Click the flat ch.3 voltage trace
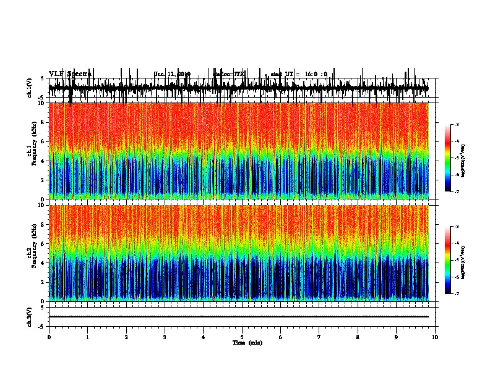The height and width of the screenshot is (378, 490). [x=239, y=317]
